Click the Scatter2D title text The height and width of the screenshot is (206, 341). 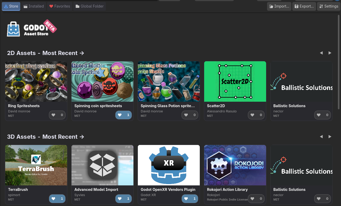[x=216, y=106]
